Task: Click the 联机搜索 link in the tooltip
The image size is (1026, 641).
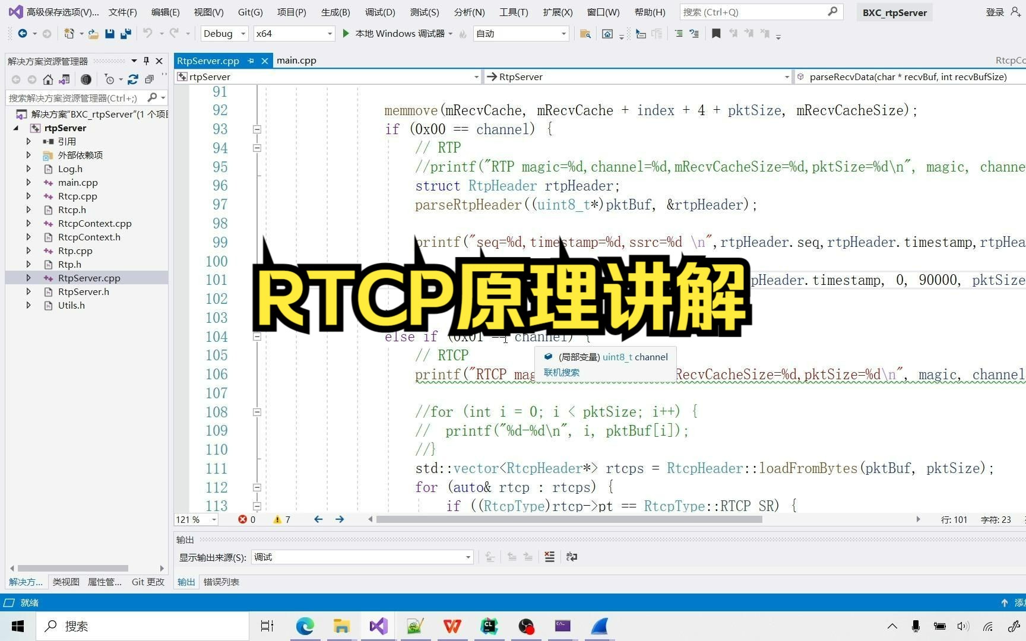Action: 562,373
